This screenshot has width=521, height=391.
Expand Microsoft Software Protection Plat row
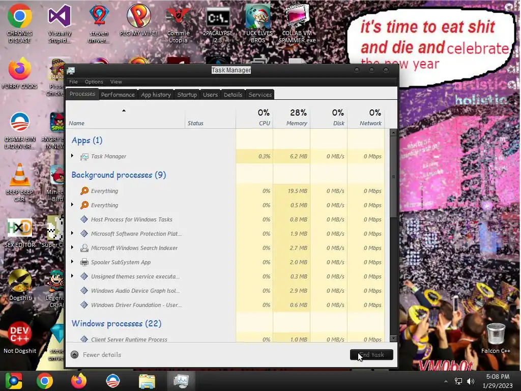pyautogui.click(x=72, y=233)
